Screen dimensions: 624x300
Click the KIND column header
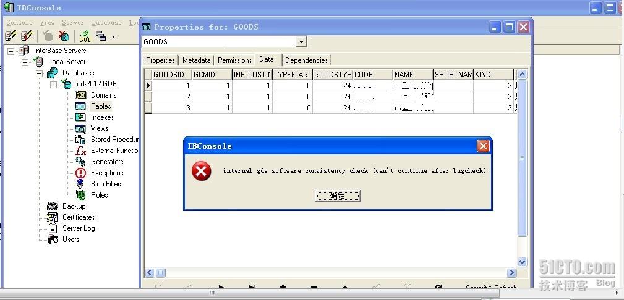[494, 74]
